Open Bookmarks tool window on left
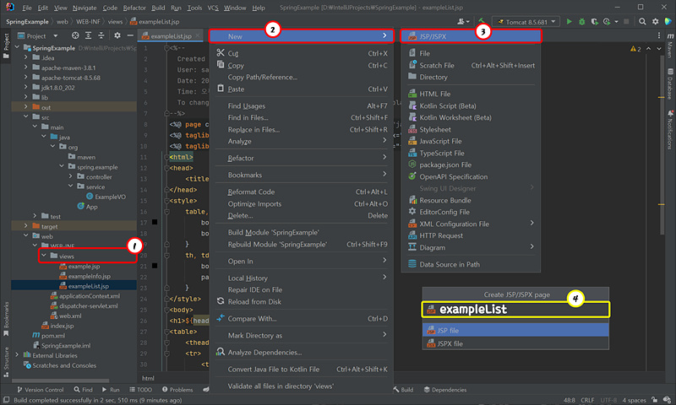The image size is (676, 405). pos(6,318)
